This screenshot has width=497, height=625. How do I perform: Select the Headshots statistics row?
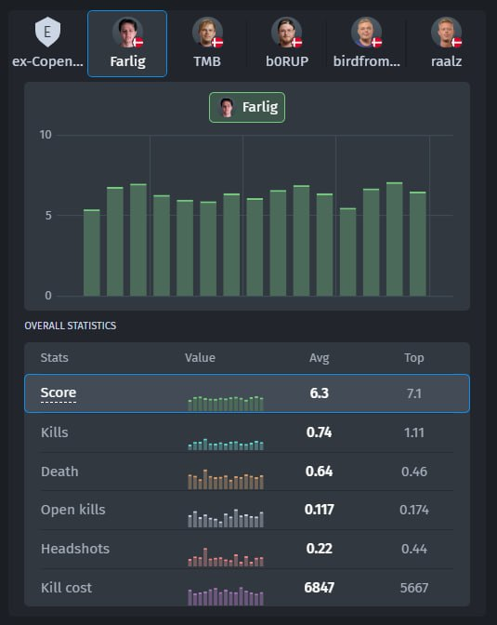coord(247,549)
